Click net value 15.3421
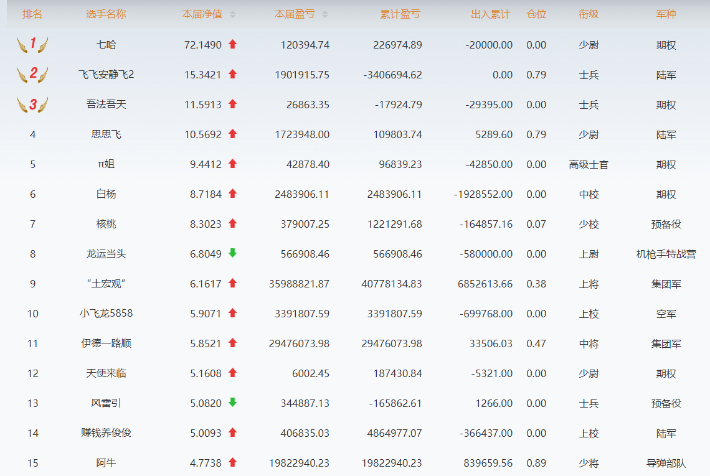 [203, 75]
